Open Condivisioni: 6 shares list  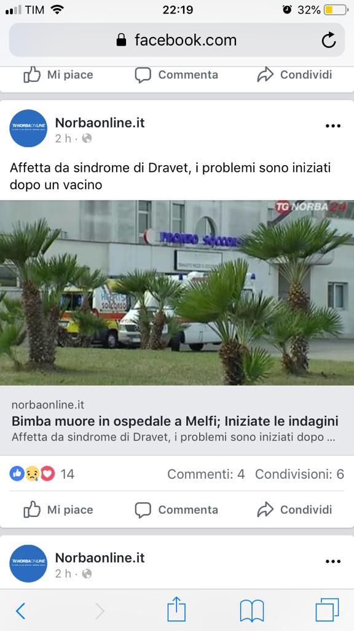click(x=300, y=474)
